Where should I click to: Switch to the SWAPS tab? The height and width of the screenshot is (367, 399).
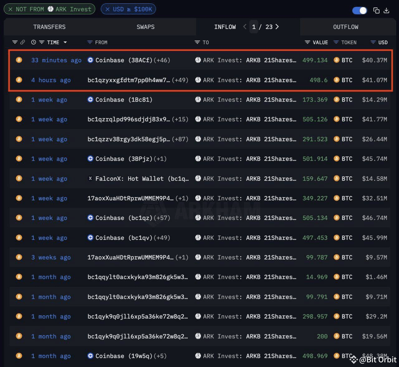tap(146, 27)
